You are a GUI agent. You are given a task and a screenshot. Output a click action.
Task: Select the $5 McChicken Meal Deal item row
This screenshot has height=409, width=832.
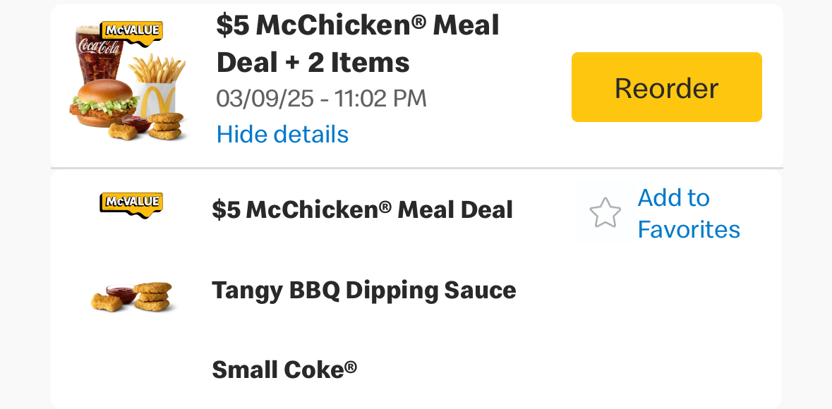362,209
